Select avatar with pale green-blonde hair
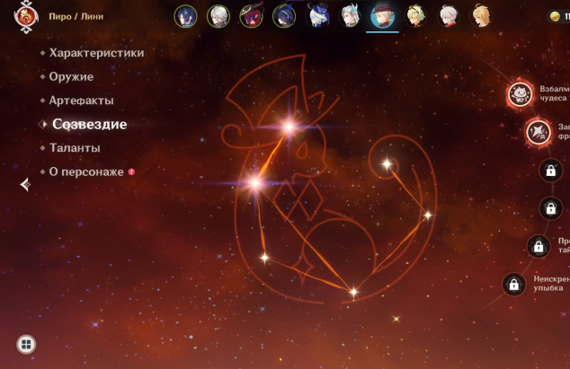The width and height of the screenshot is (570, 369). pyautogui.click(x=415, y=16)
